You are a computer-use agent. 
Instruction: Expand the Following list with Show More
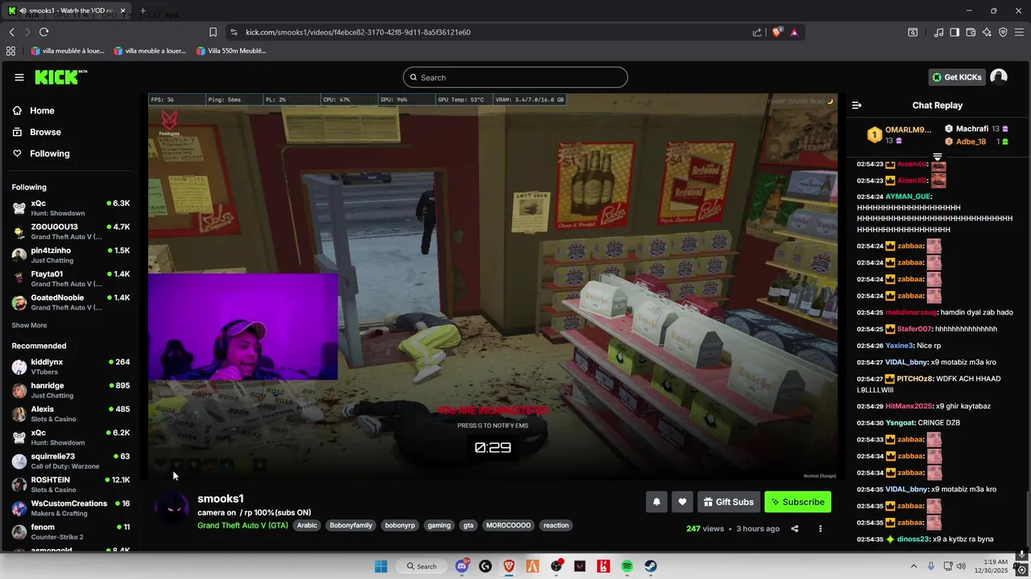tap(29, 326)
